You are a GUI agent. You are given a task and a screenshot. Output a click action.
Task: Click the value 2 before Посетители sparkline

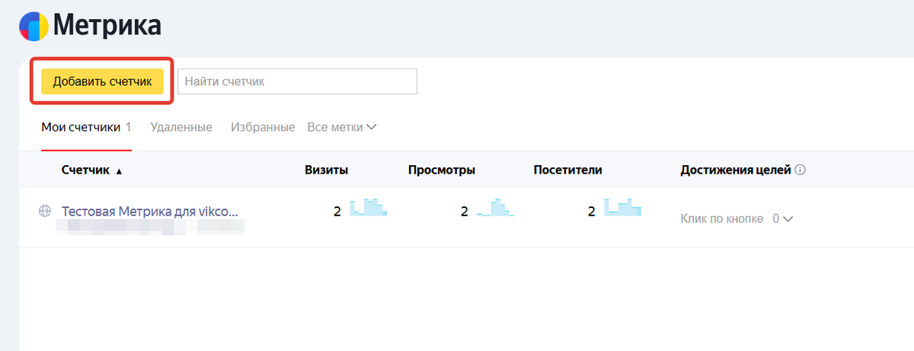click(591, 212)
